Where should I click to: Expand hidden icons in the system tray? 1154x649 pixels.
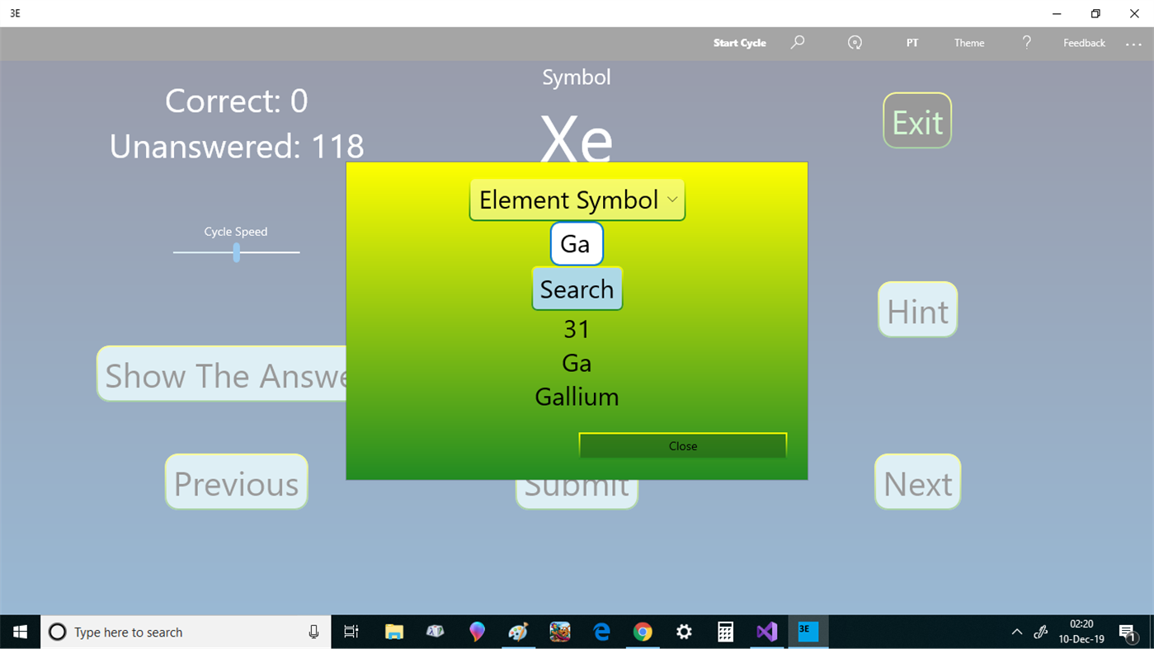point(1016,632)
